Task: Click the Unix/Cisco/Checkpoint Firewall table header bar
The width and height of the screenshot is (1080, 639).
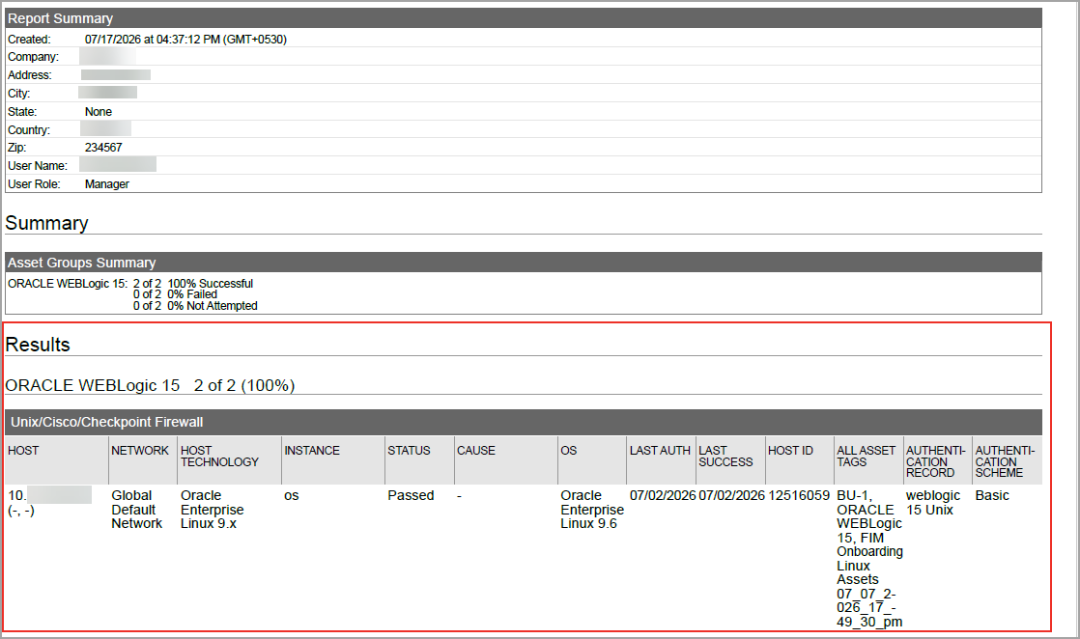Action: point(524,422)
